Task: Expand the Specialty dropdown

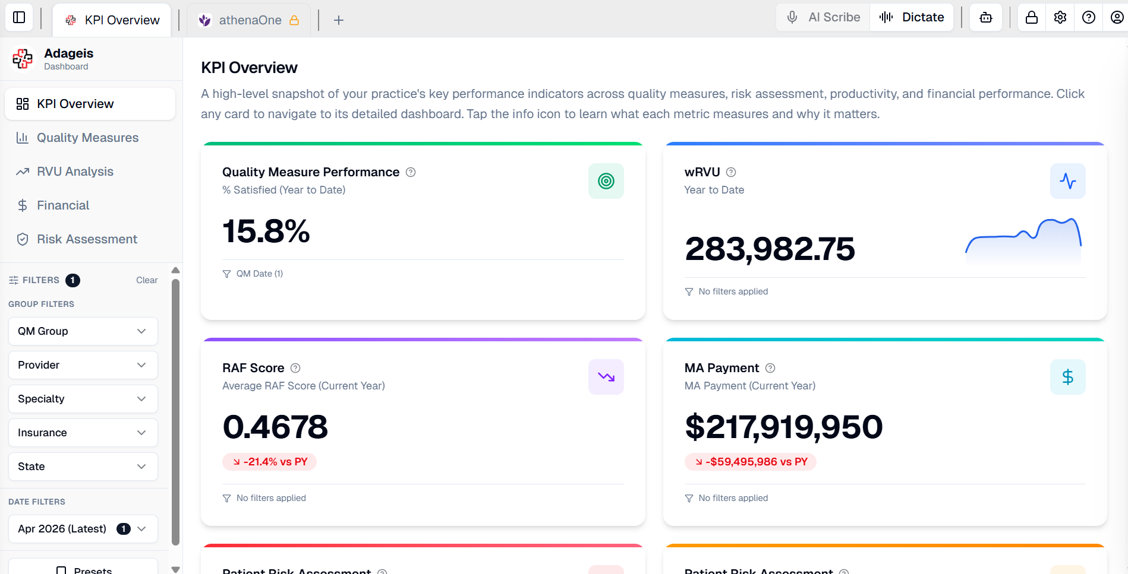Action: point(83,399)
